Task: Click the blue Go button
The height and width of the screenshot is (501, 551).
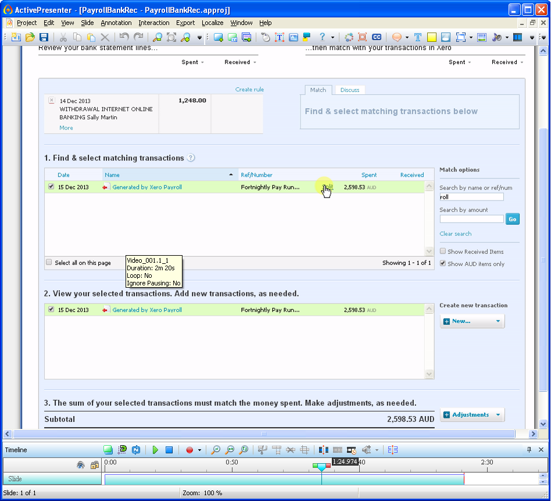Action: tap(512, 219)
